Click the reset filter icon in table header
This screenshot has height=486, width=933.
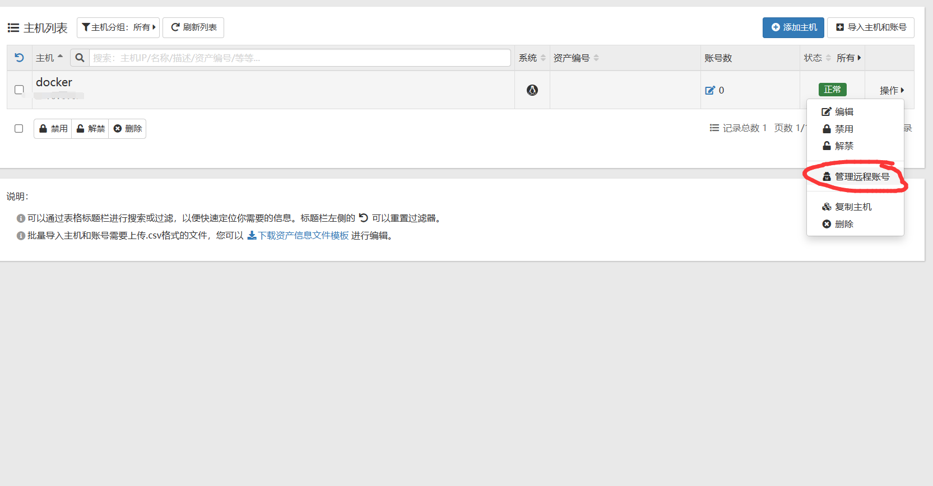click(x=19, y=58)
